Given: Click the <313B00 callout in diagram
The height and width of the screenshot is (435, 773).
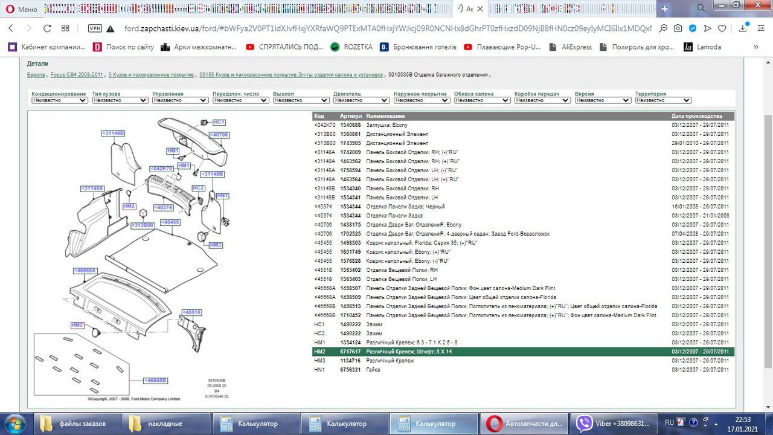Looking at the screenshot, I should tap(143, 225).
